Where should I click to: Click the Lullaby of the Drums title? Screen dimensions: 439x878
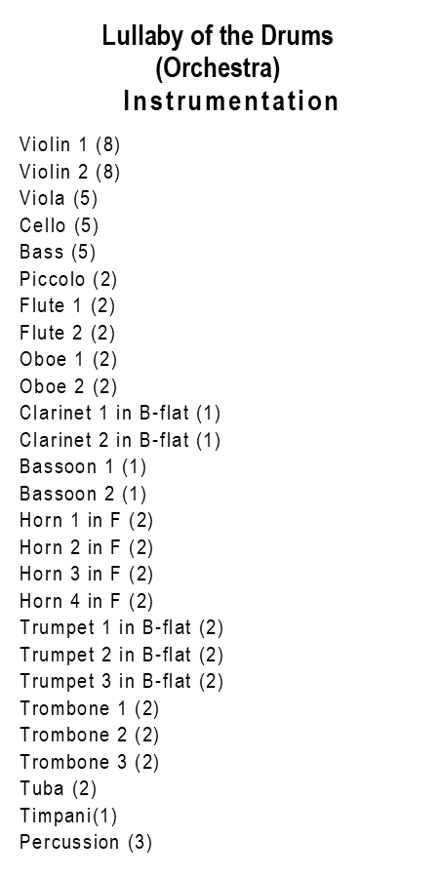tap(218, 36)
